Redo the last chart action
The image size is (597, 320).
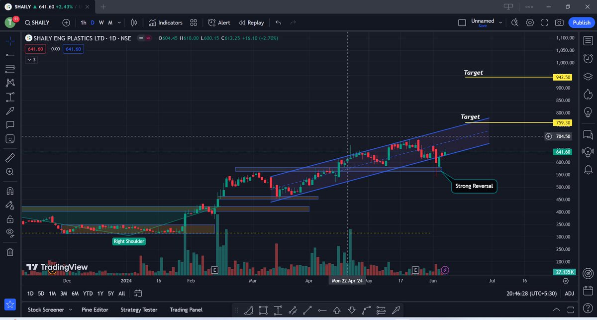[293, 22]
